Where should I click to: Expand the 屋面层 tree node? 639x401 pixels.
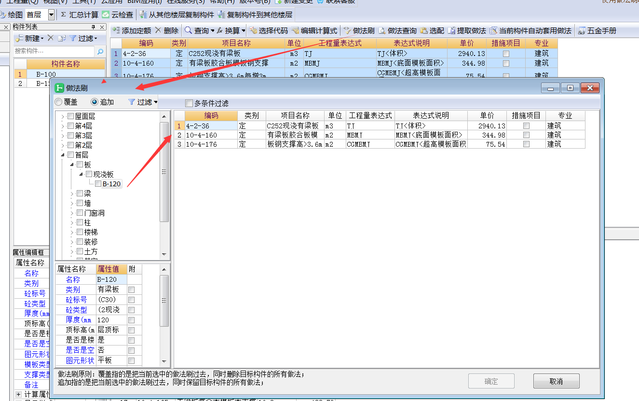coord(63,116)
